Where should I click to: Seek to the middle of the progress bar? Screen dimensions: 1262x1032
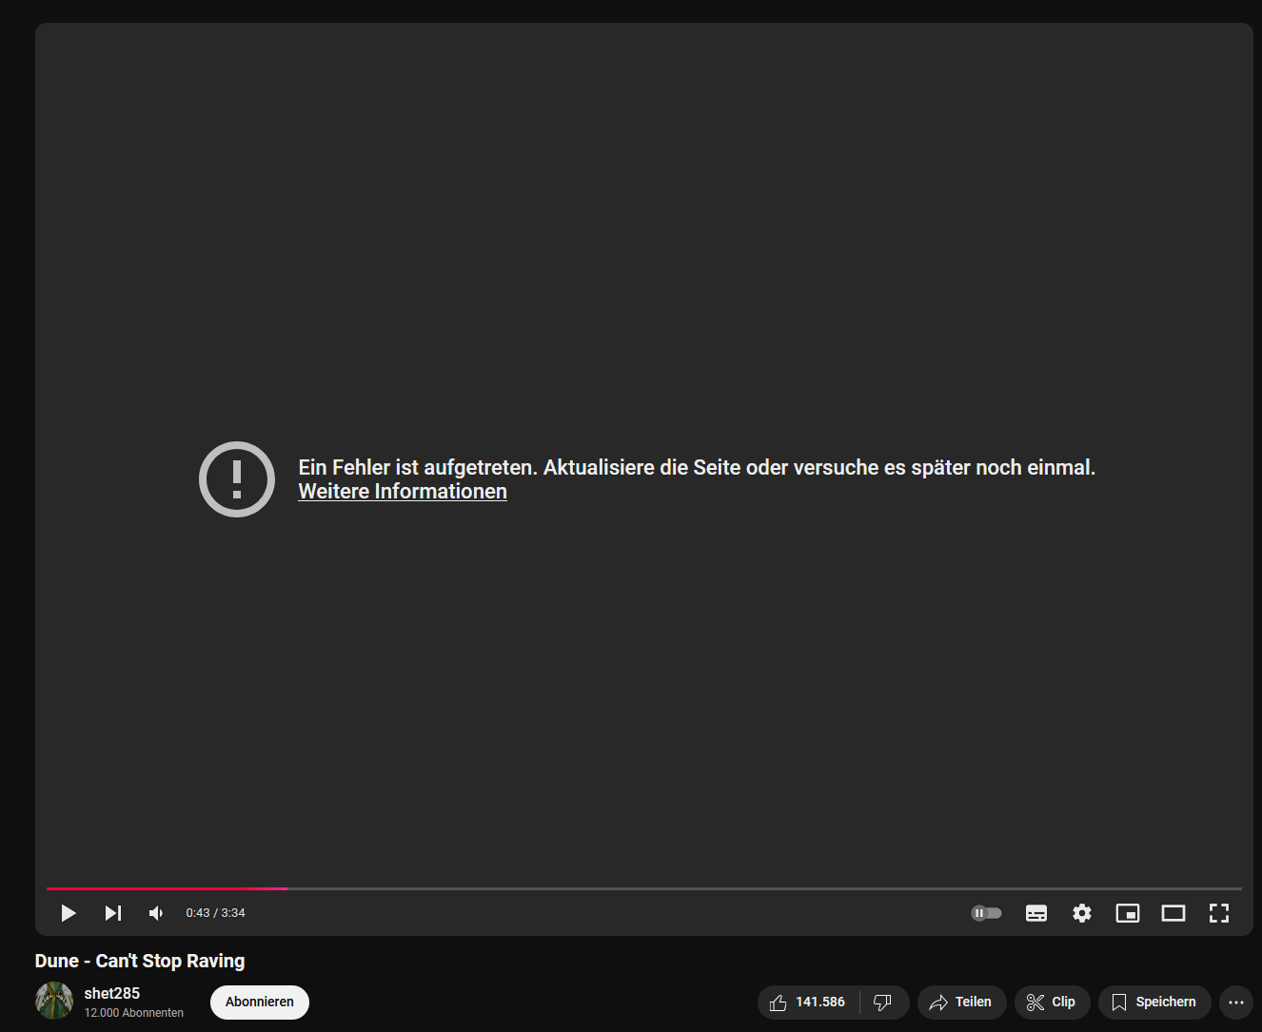tap(644, 888)
